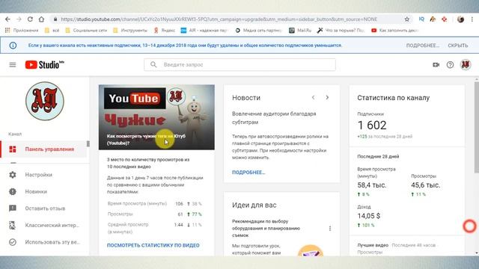
Task: Click the magnifier search icon
Action: point(153,65)
